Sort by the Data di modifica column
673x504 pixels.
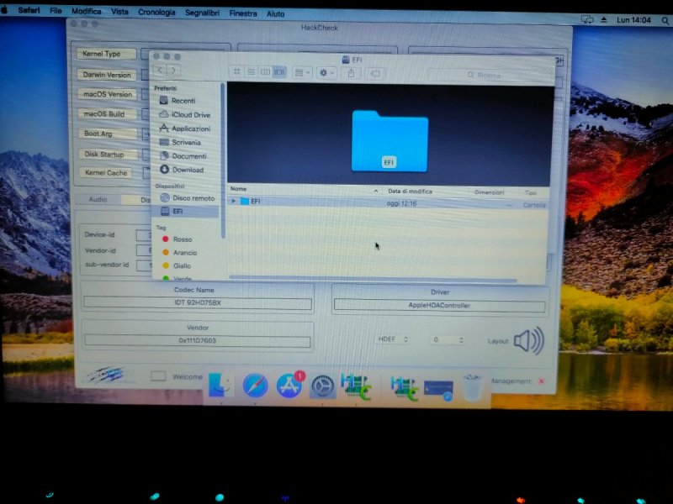[x=410, y=192]
